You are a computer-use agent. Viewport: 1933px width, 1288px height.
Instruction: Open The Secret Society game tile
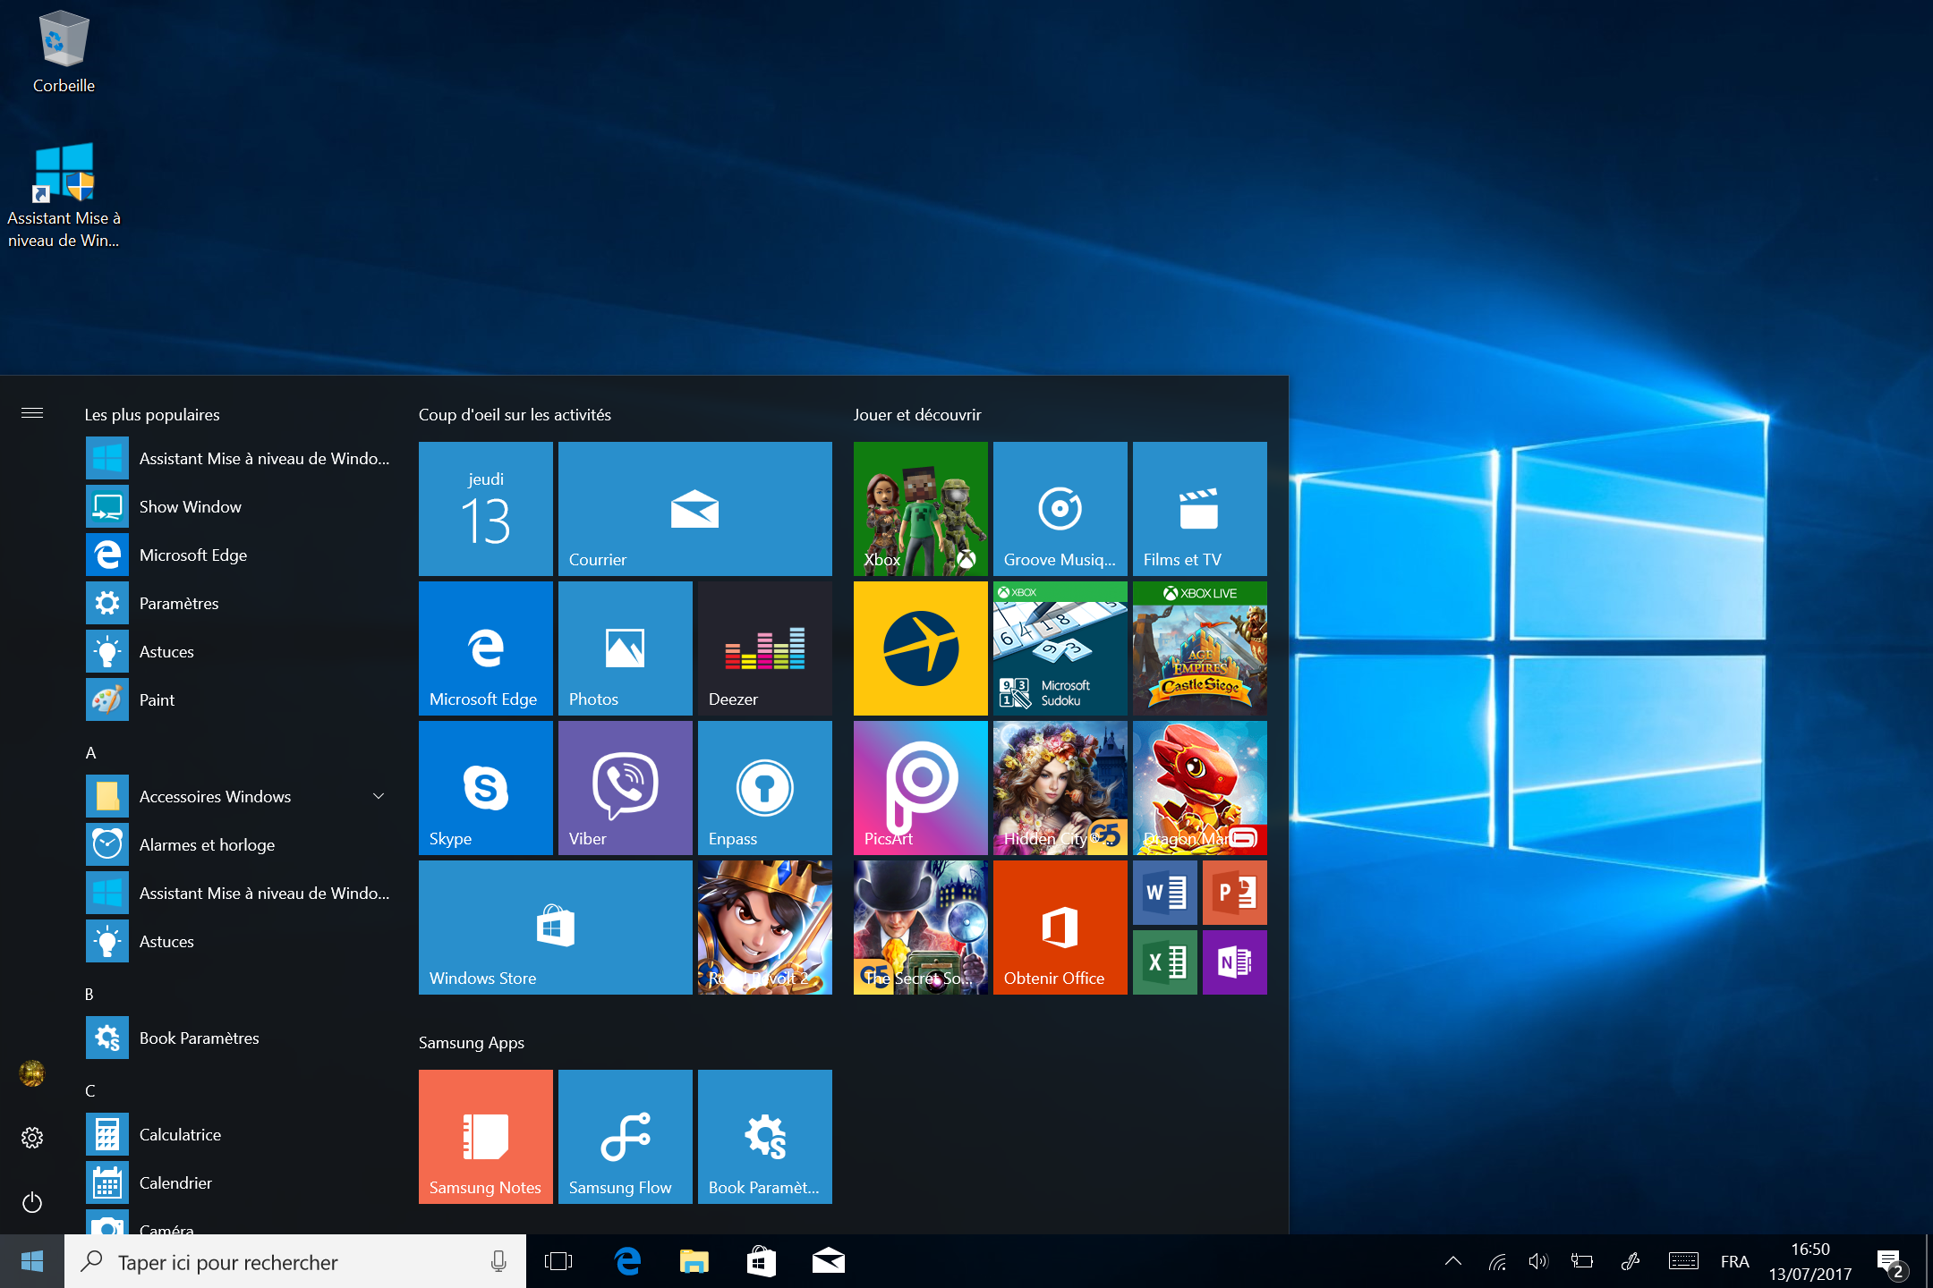coord(920,927)
